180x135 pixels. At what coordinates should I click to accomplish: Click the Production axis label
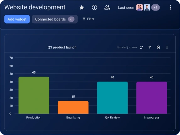point(34,117)
